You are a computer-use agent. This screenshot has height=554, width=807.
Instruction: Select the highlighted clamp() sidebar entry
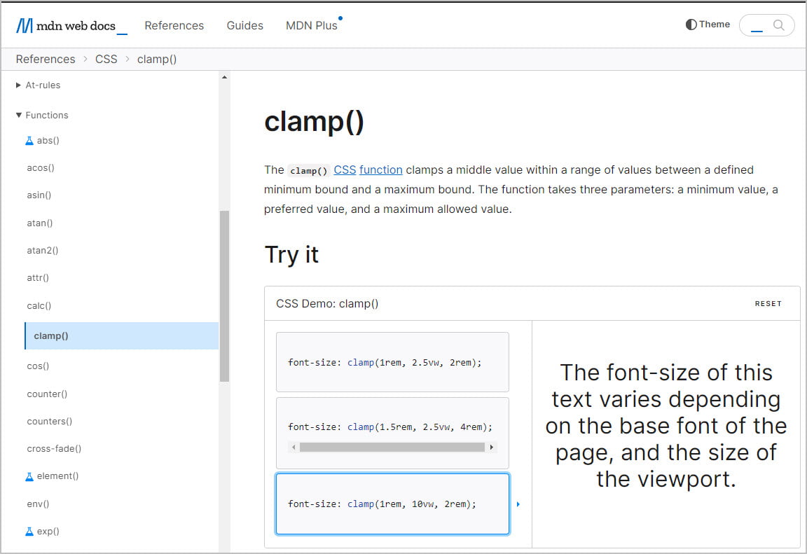point(50,335)
